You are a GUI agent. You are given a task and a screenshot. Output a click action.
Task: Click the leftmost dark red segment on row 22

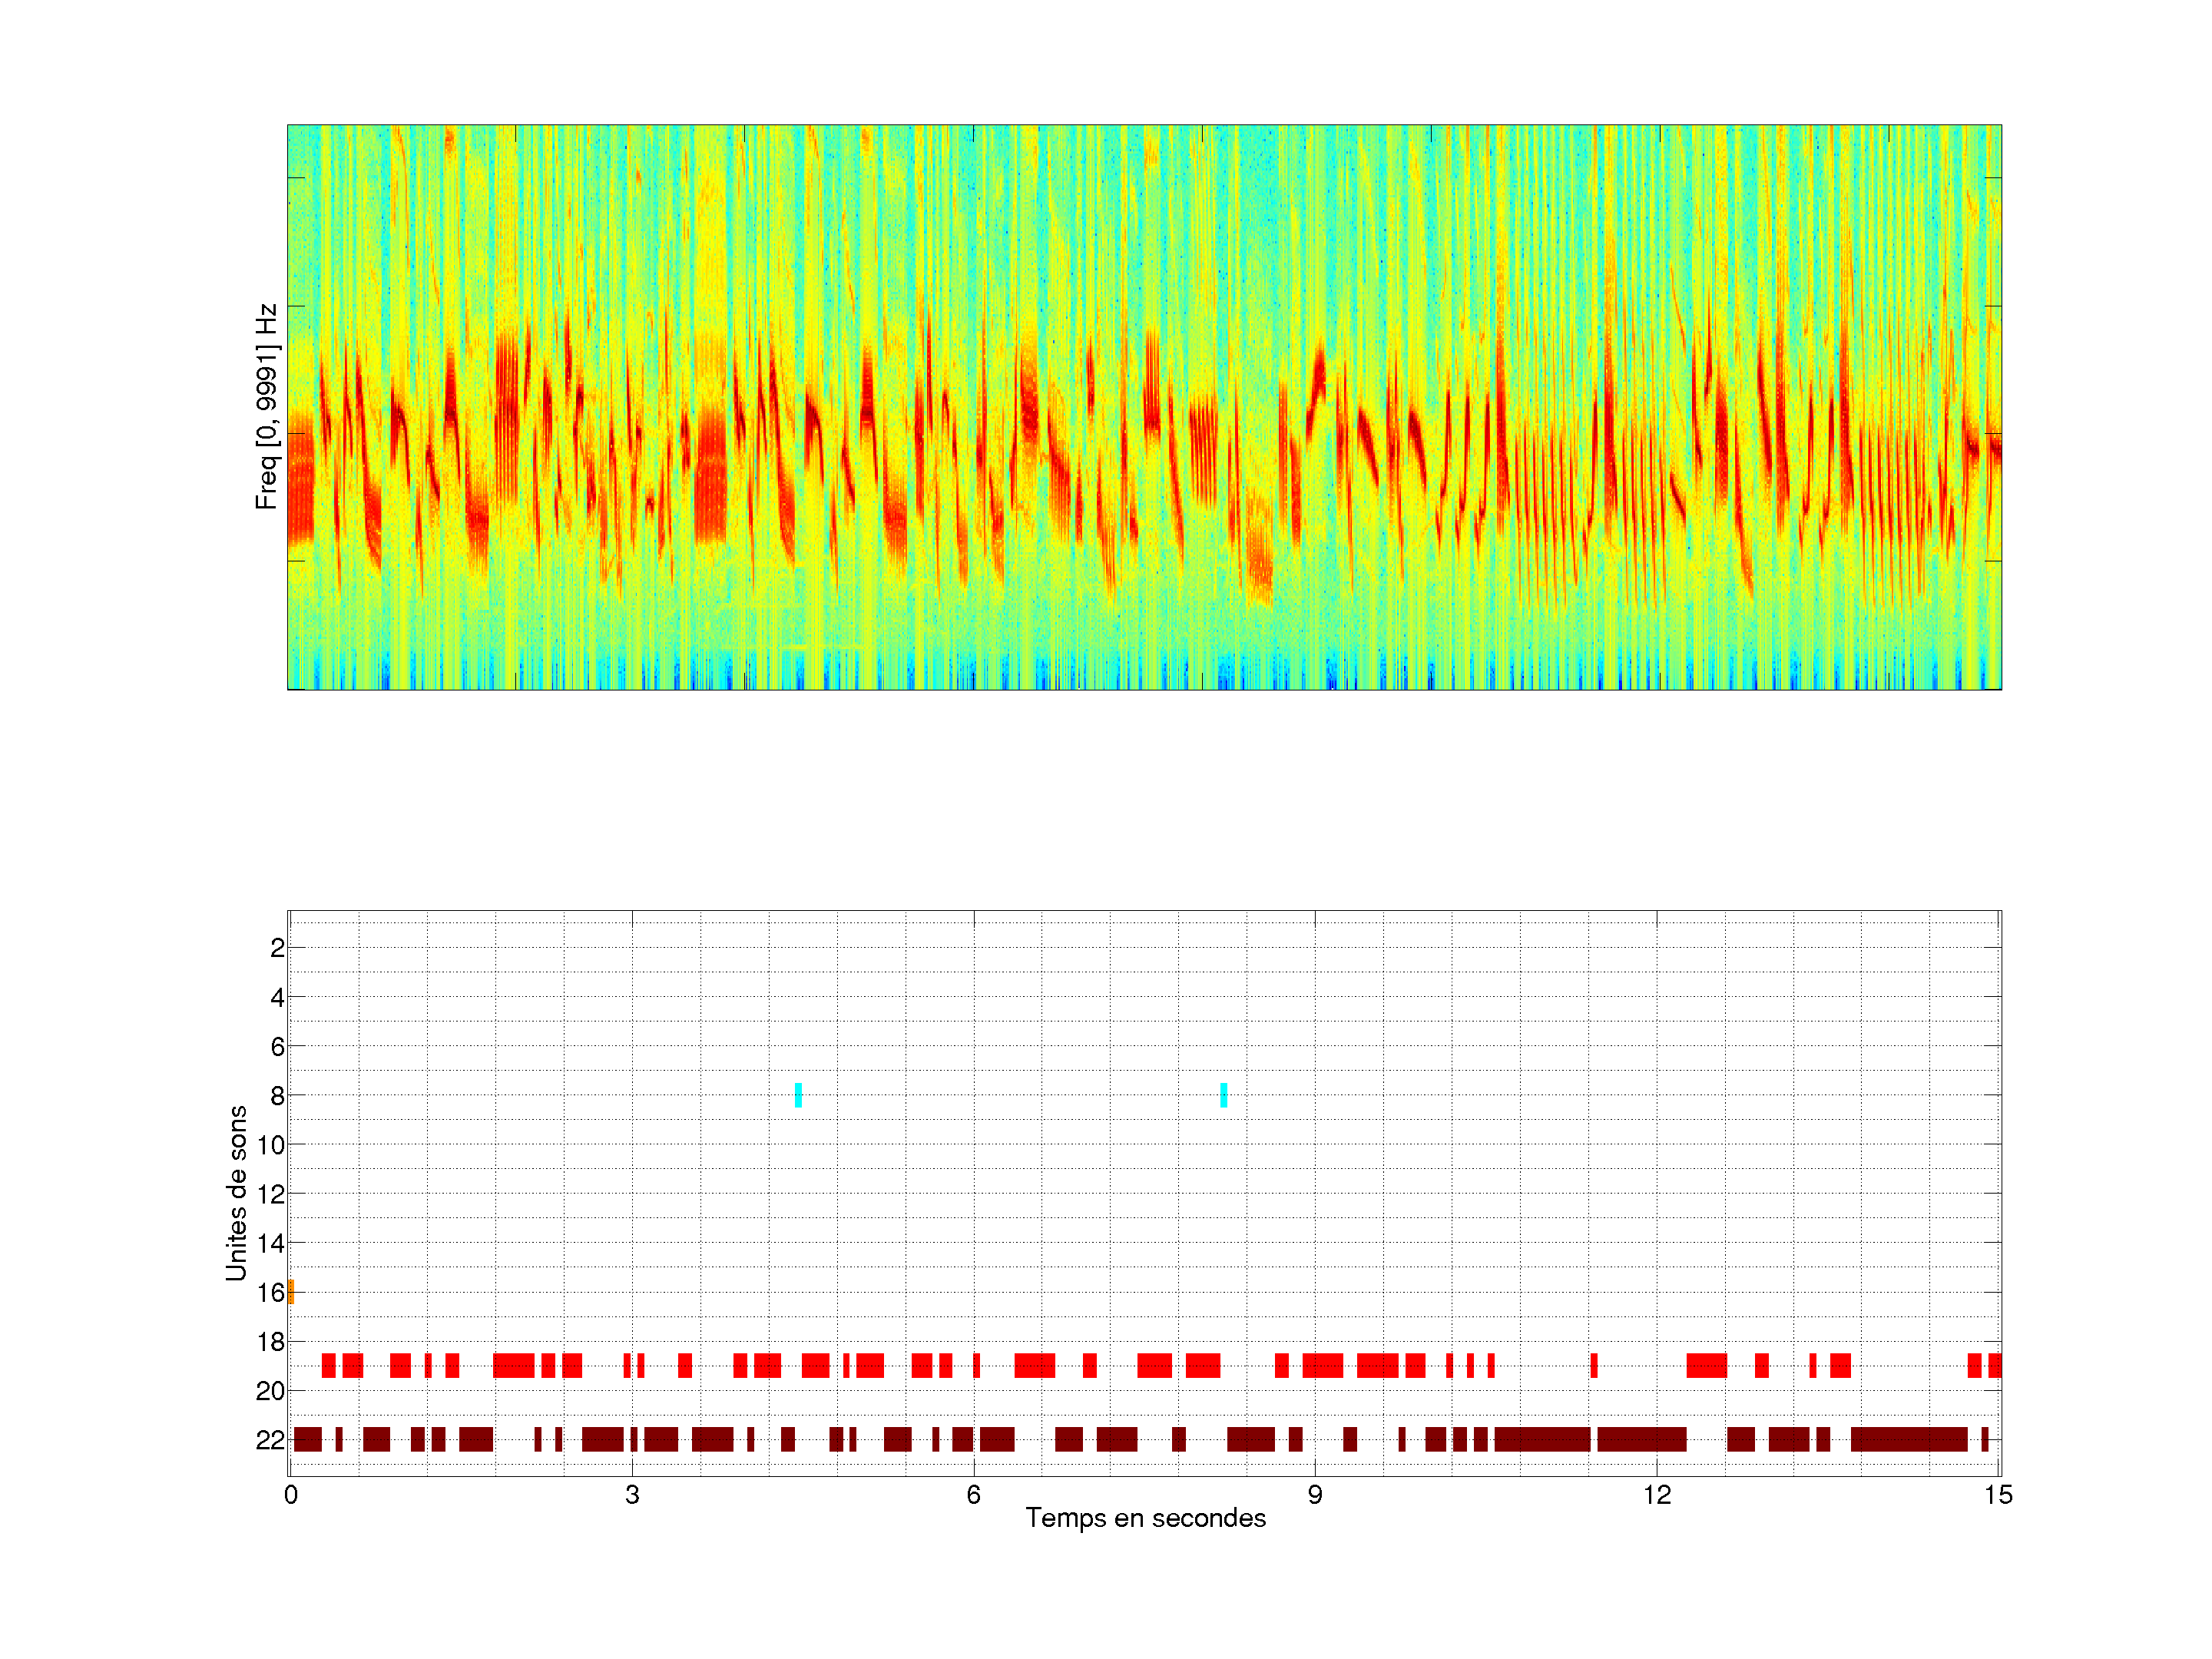[308, 1439]
